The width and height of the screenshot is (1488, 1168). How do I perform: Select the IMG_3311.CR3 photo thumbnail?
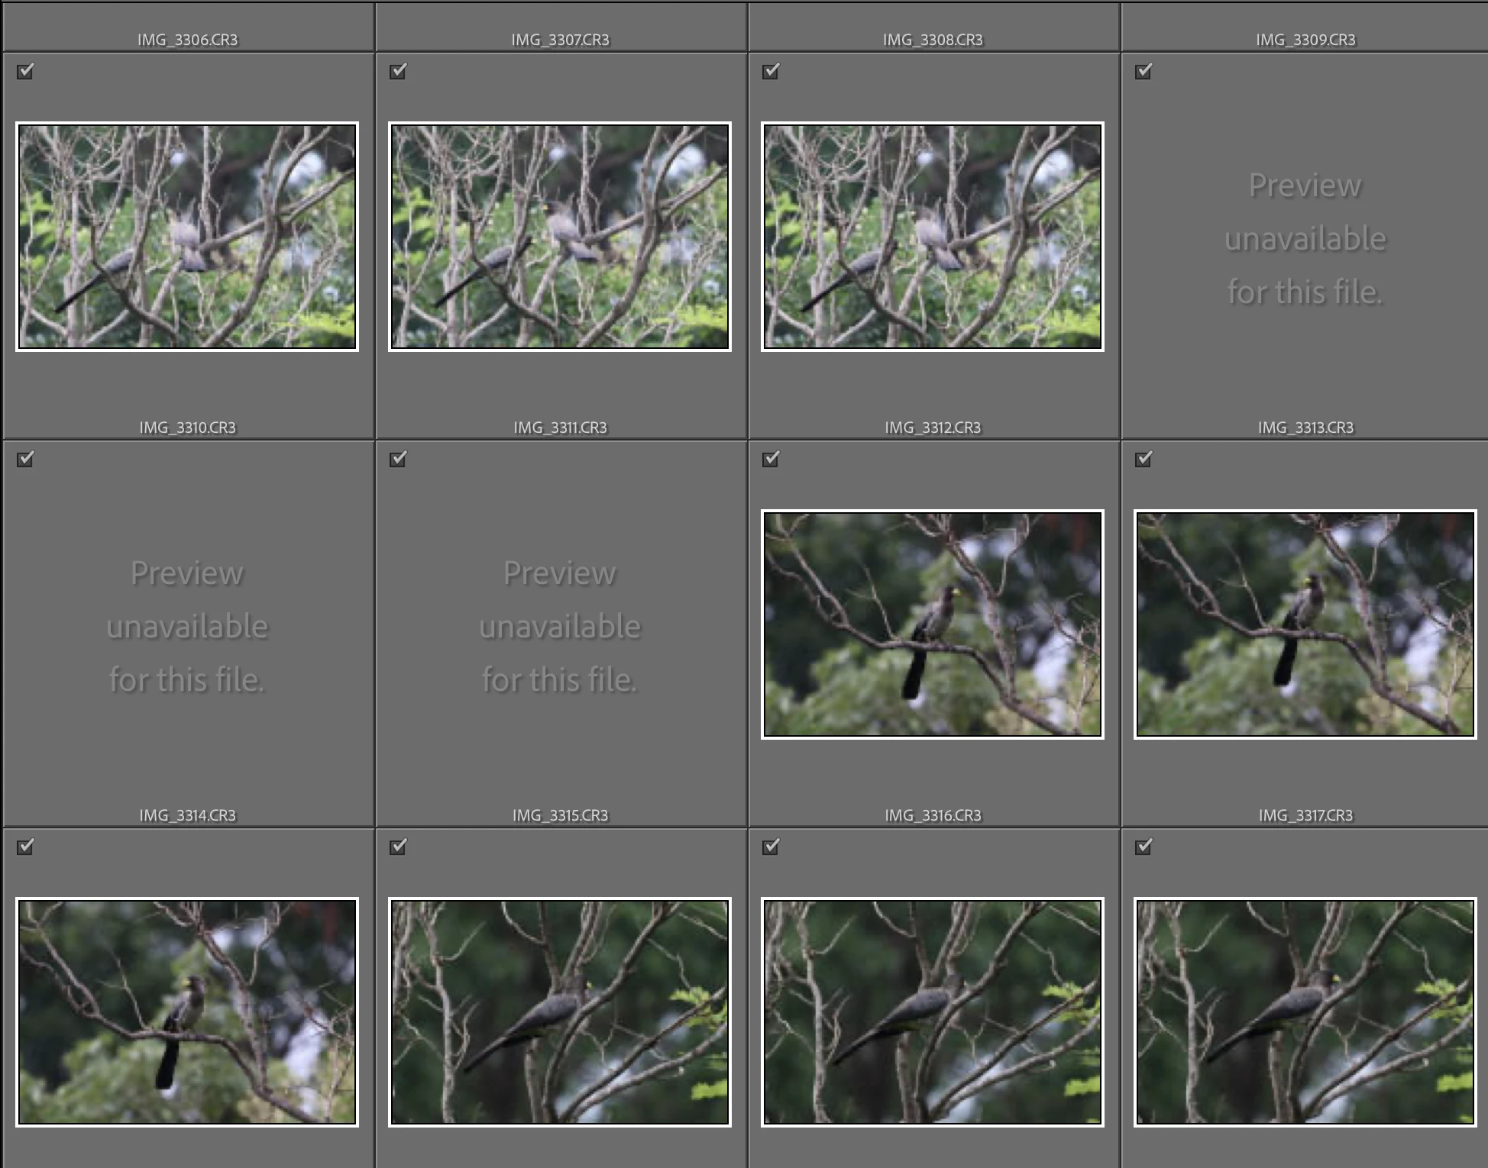(560, 237)
